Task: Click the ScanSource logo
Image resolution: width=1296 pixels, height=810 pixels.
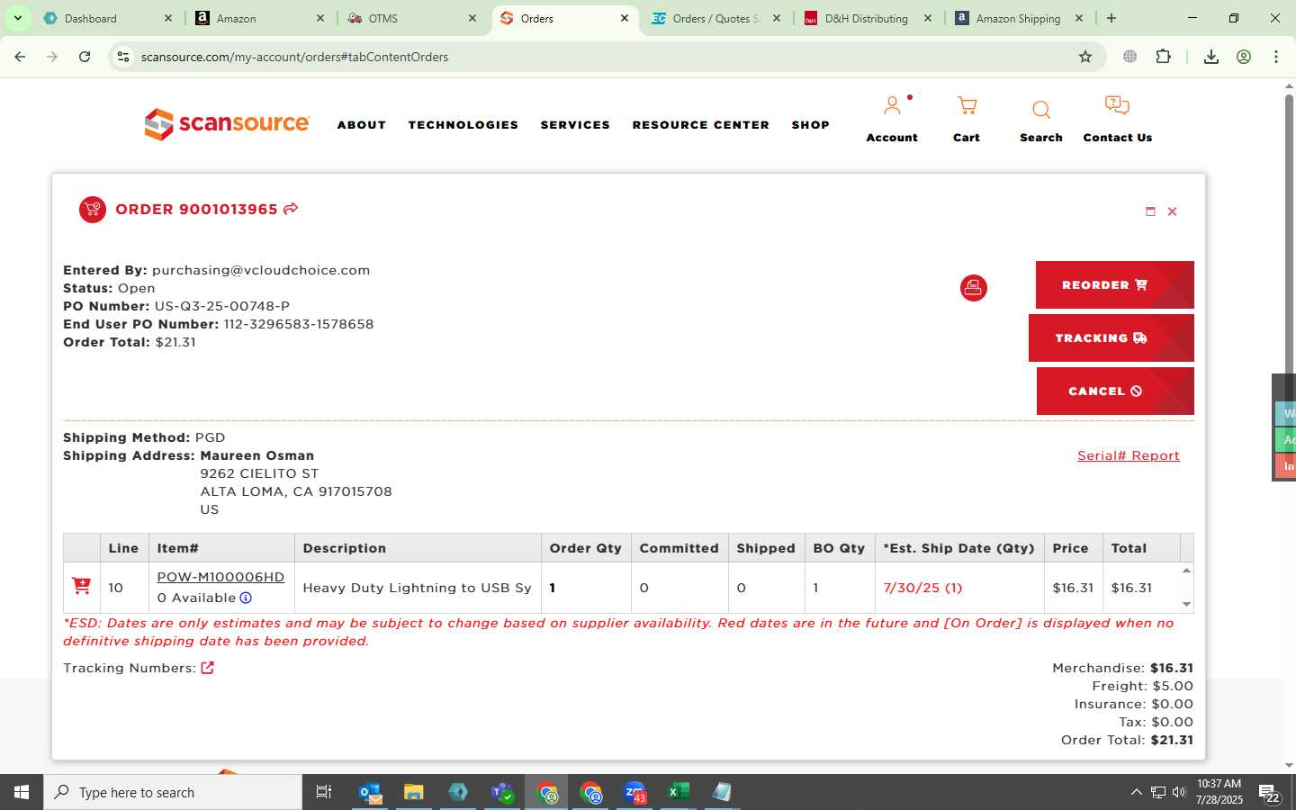Action: coord(227,123)
